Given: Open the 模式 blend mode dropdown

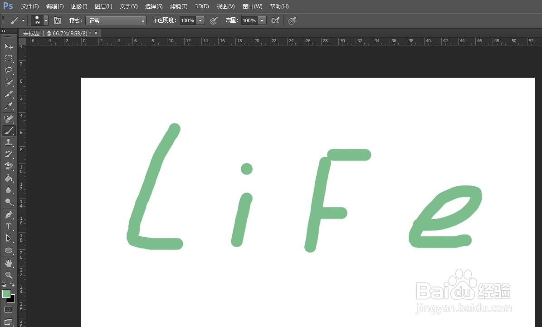Looking at the screenshot, I should tap(116, 21).
